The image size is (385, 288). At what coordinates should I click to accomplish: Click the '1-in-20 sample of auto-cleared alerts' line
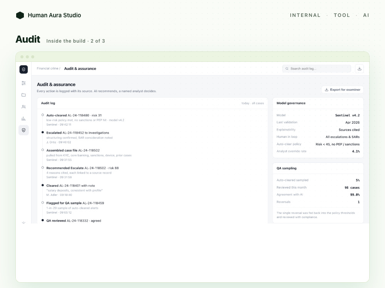(x=72, y=208)
